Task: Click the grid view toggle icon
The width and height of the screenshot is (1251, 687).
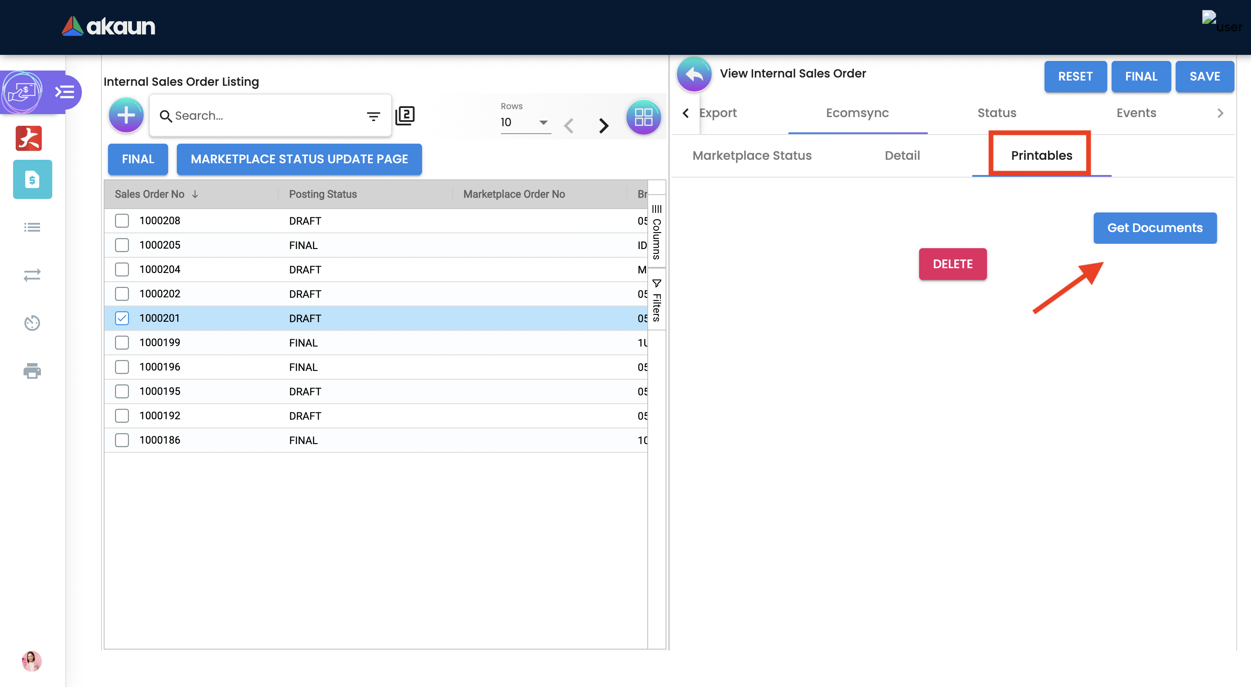Action: [643, 117]
